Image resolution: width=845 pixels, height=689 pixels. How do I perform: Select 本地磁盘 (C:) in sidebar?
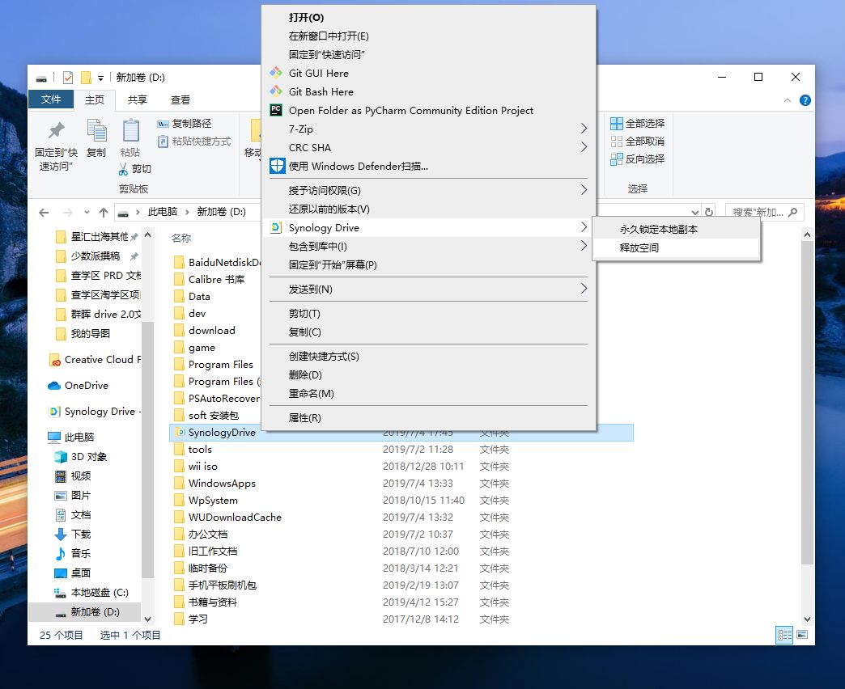(x=91, y=593)
